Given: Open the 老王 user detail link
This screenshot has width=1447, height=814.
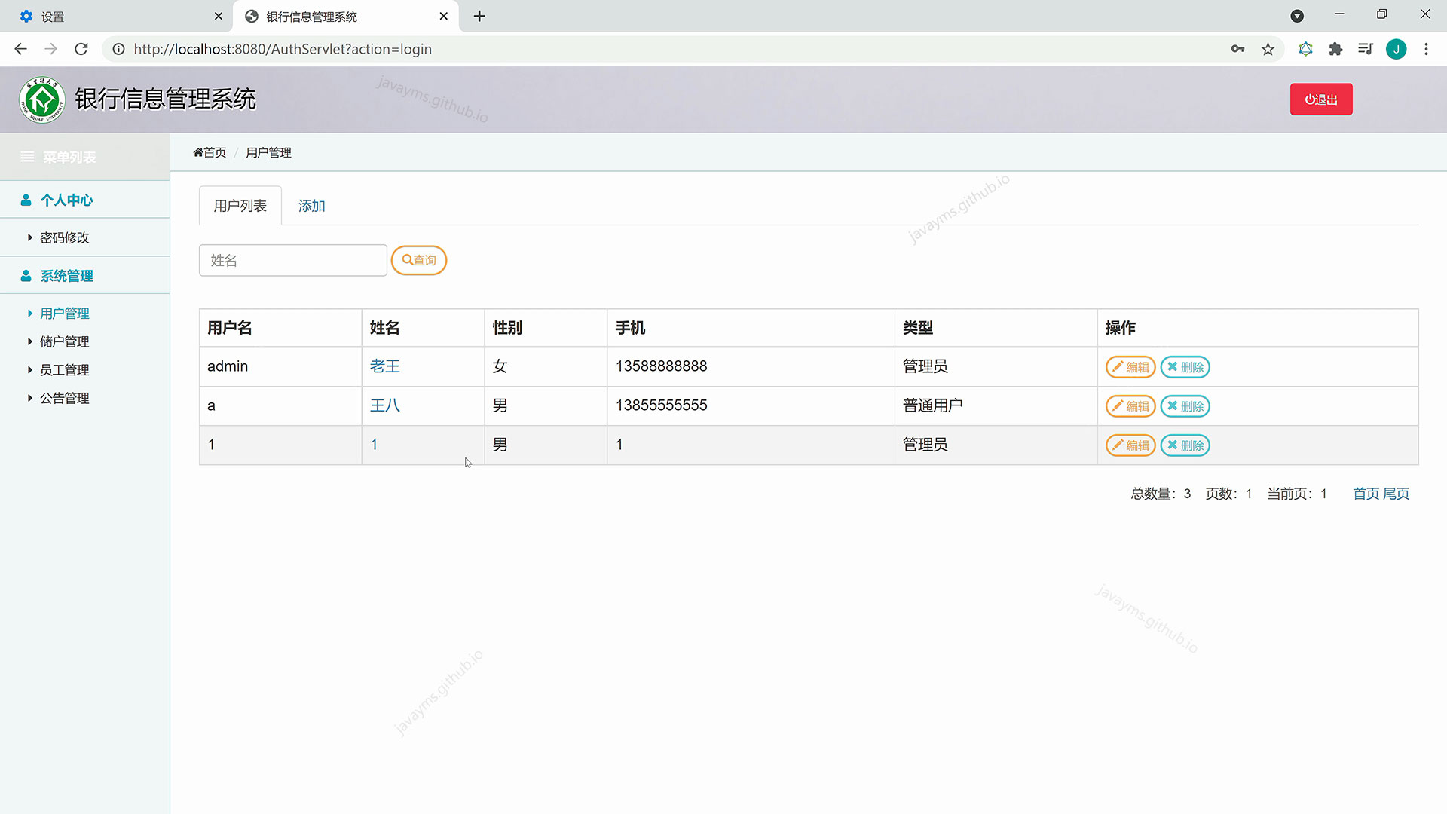Looking at the screenshot, I should pyautogui.click(x=384, y=366).
